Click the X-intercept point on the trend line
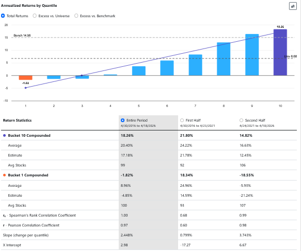301x251 pixels. coord(82,75)
